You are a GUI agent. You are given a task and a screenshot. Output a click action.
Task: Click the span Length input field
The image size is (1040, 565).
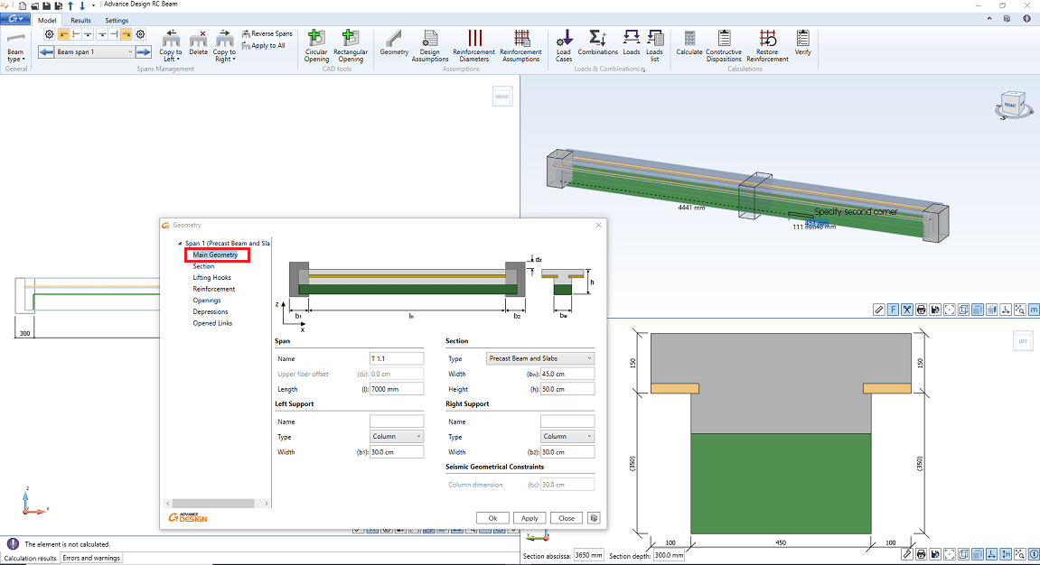pyautogui.click(x=397, y=389)
